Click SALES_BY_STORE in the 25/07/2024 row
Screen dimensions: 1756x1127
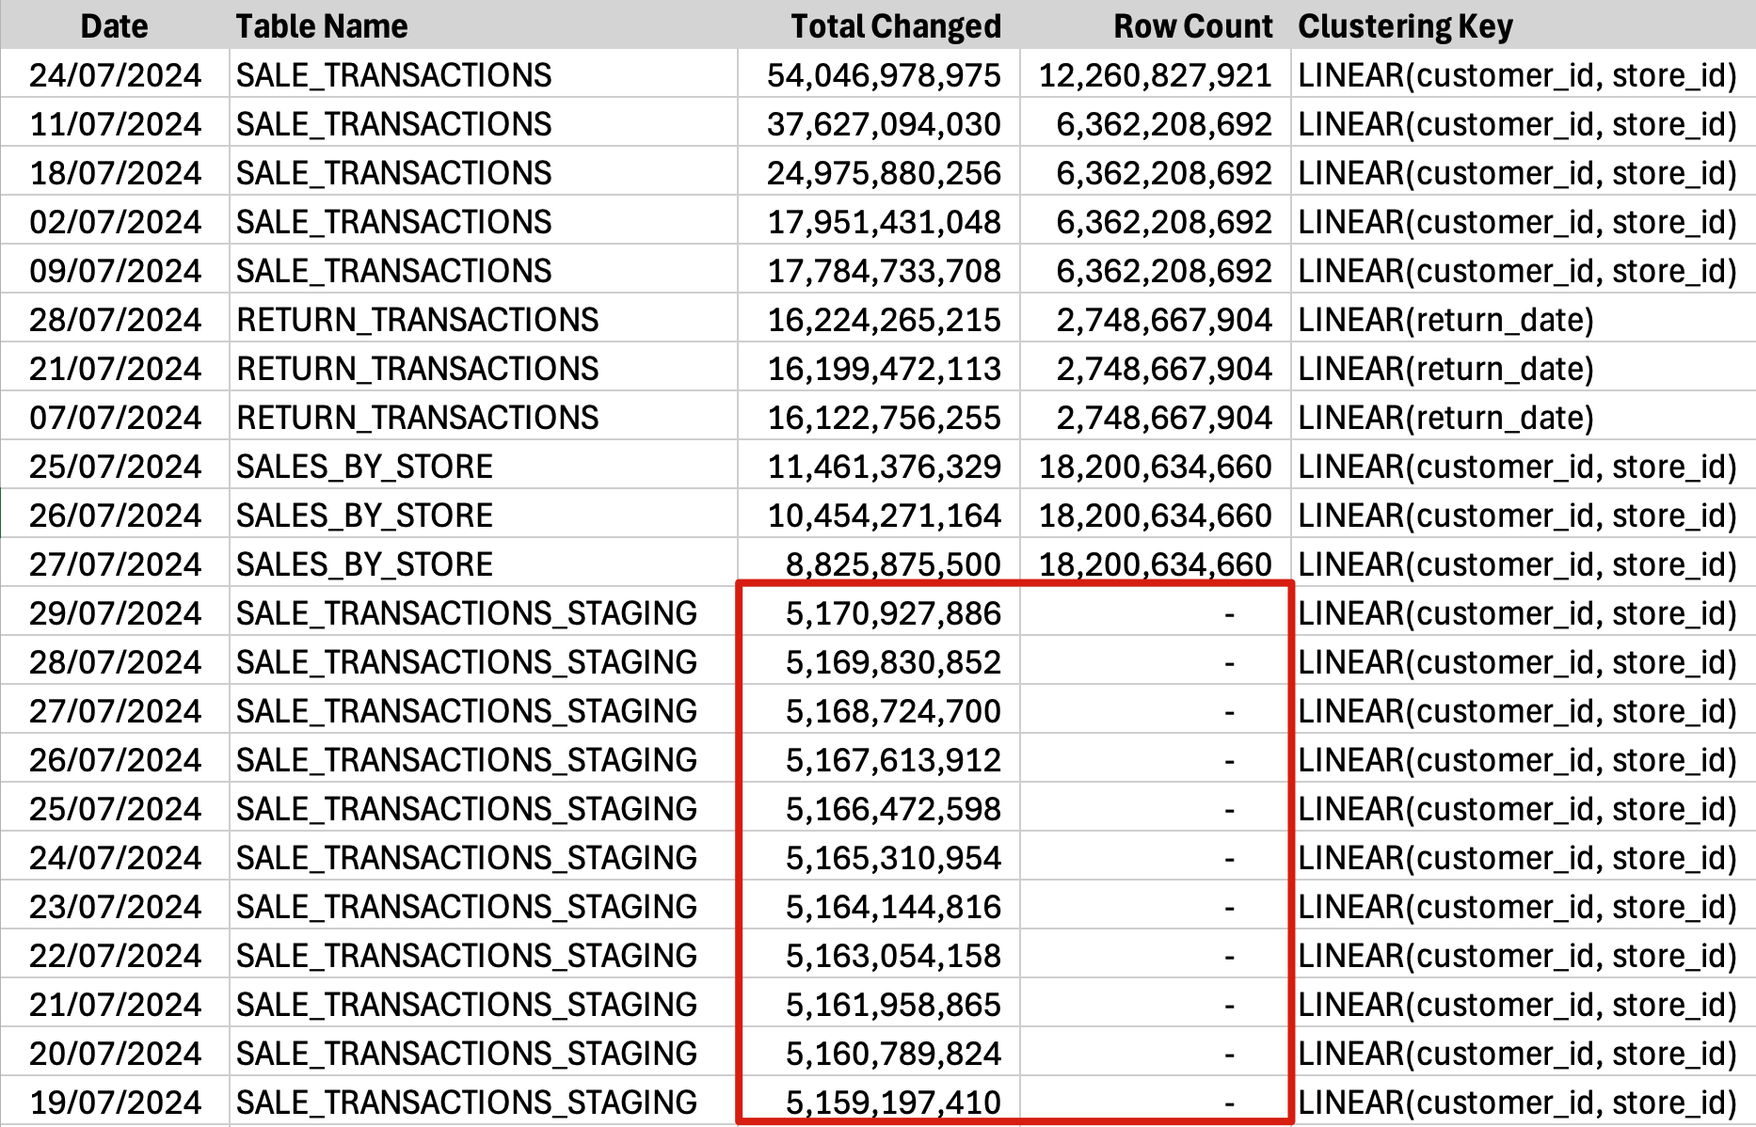click(483, 466)
